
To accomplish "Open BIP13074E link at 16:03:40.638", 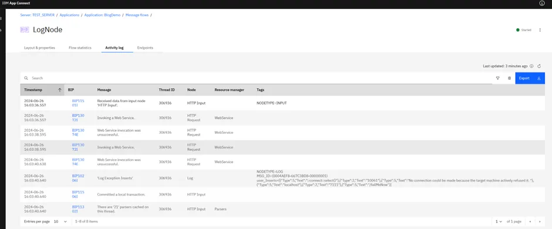I will click(x=78, y=162).
